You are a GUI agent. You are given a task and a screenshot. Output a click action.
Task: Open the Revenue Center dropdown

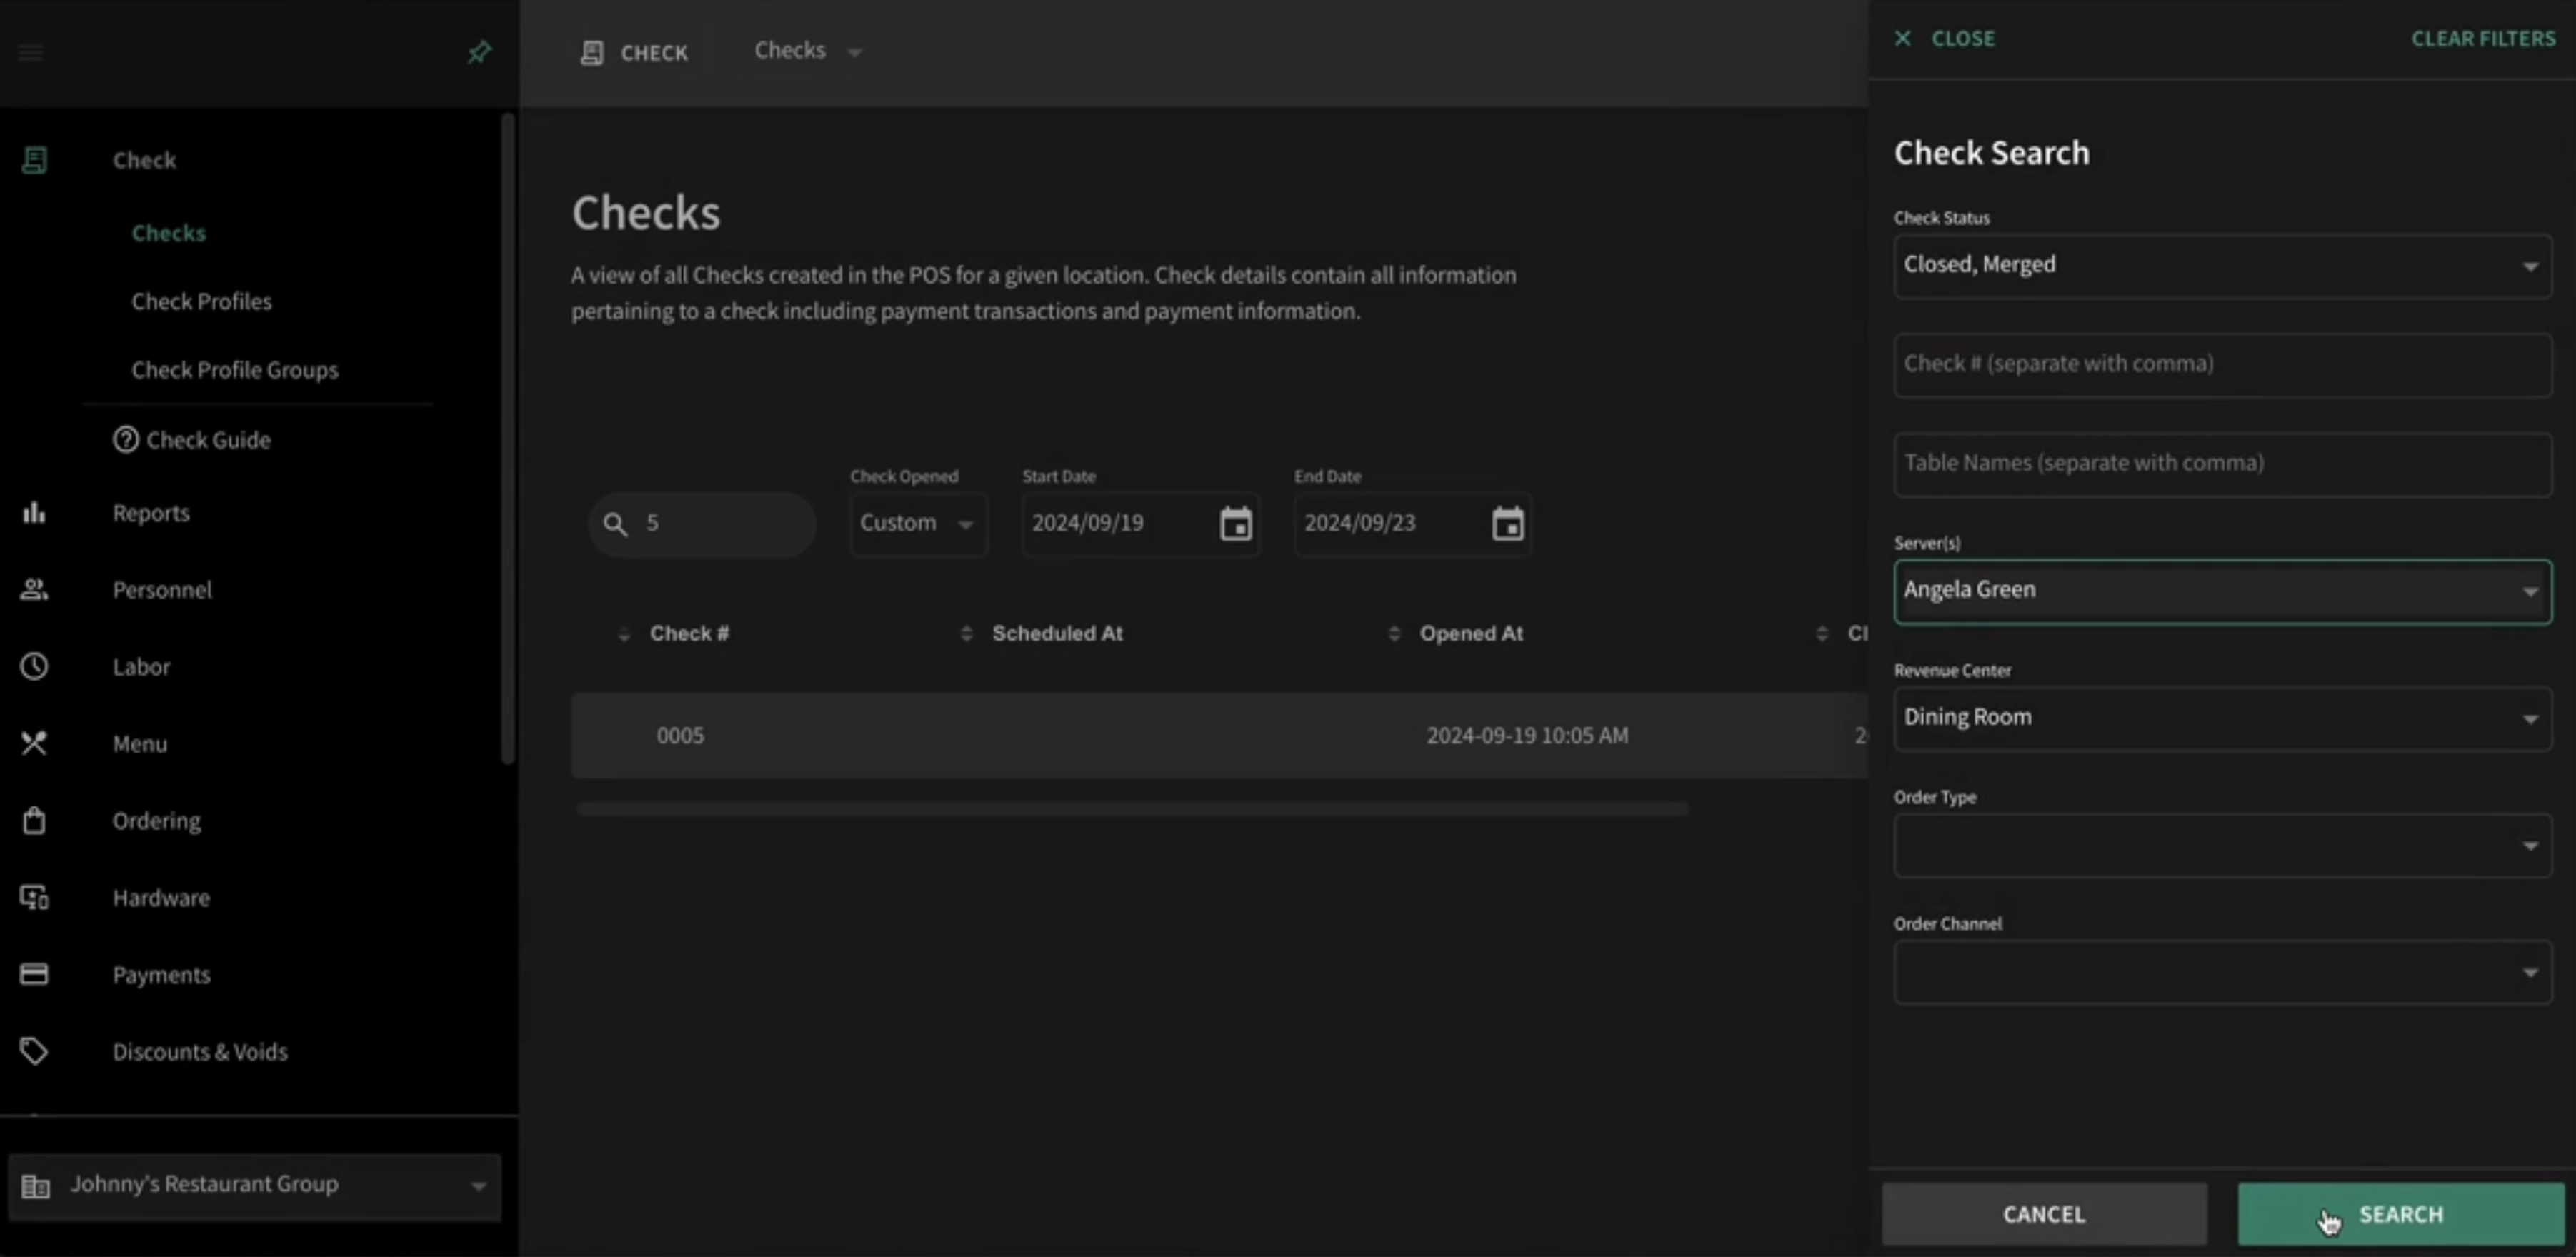[x=2222, y=718]
